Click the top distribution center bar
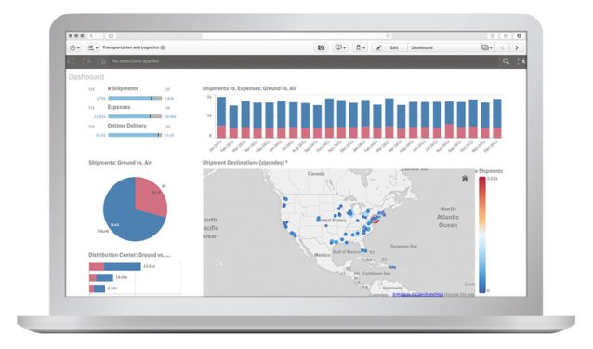 coord(115,267)
